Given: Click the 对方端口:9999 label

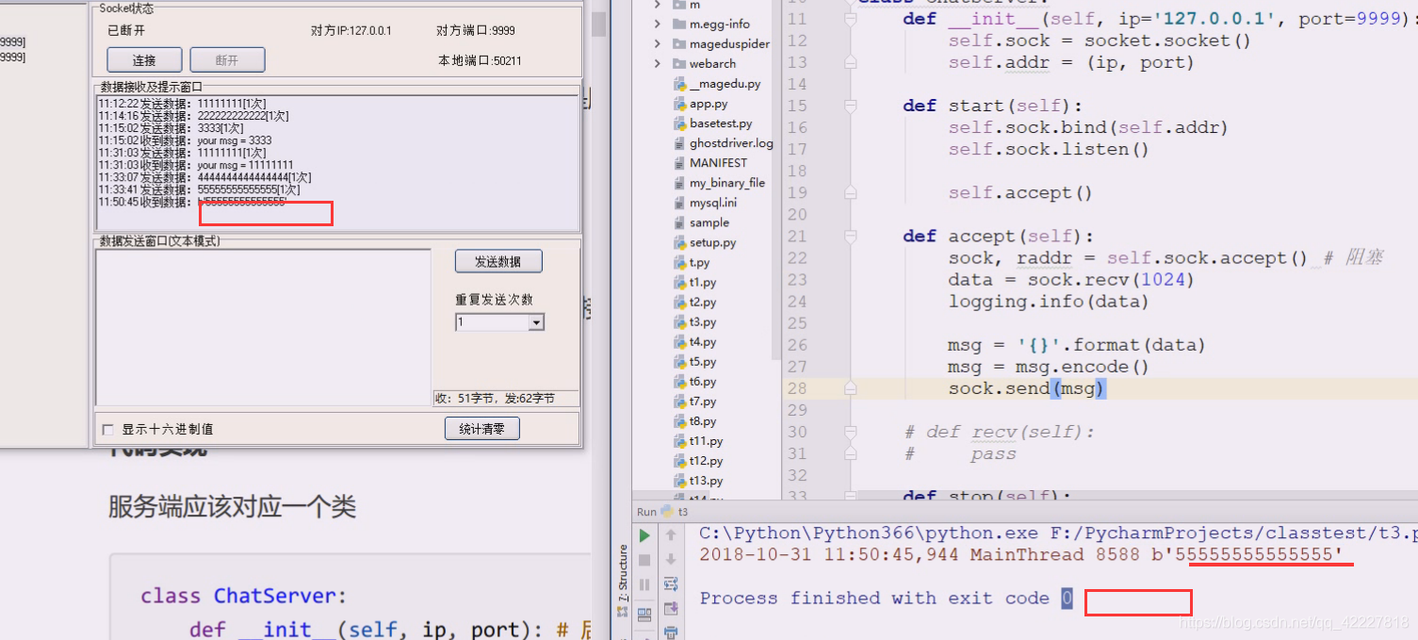Looking at the screenshot, I should [x=476, y=30].
